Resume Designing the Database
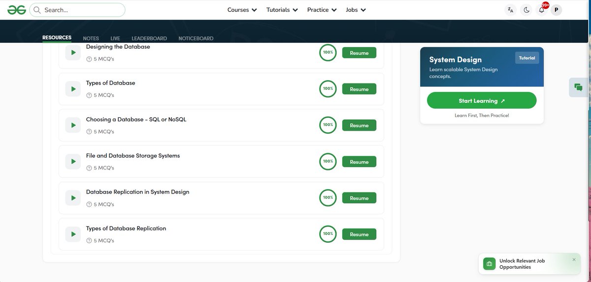Screen dimensions: 591x282 point(359,53)
